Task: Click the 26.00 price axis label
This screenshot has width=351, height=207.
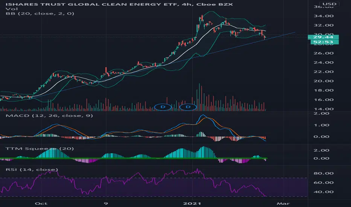Action: coord(324,53)
